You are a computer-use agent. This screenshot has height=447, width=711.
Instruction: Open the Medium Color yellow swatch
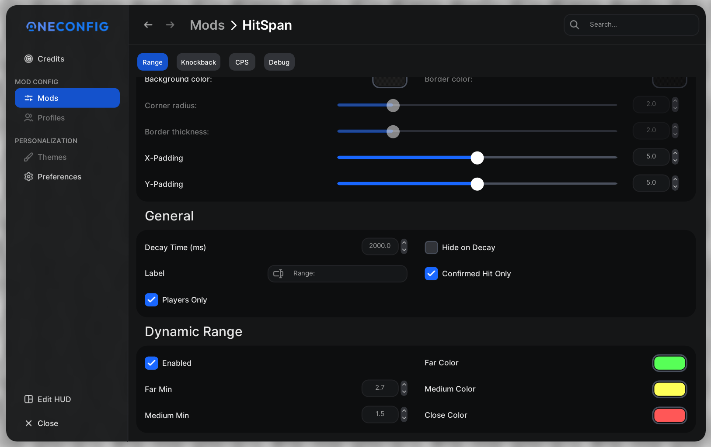tap(669, 389)
